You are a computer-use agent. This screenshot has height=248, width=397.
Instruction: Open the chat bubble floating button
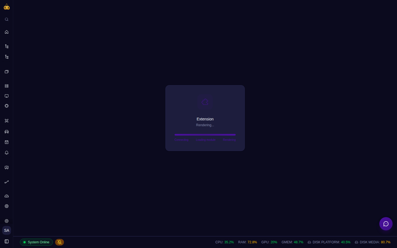[386, 224]
